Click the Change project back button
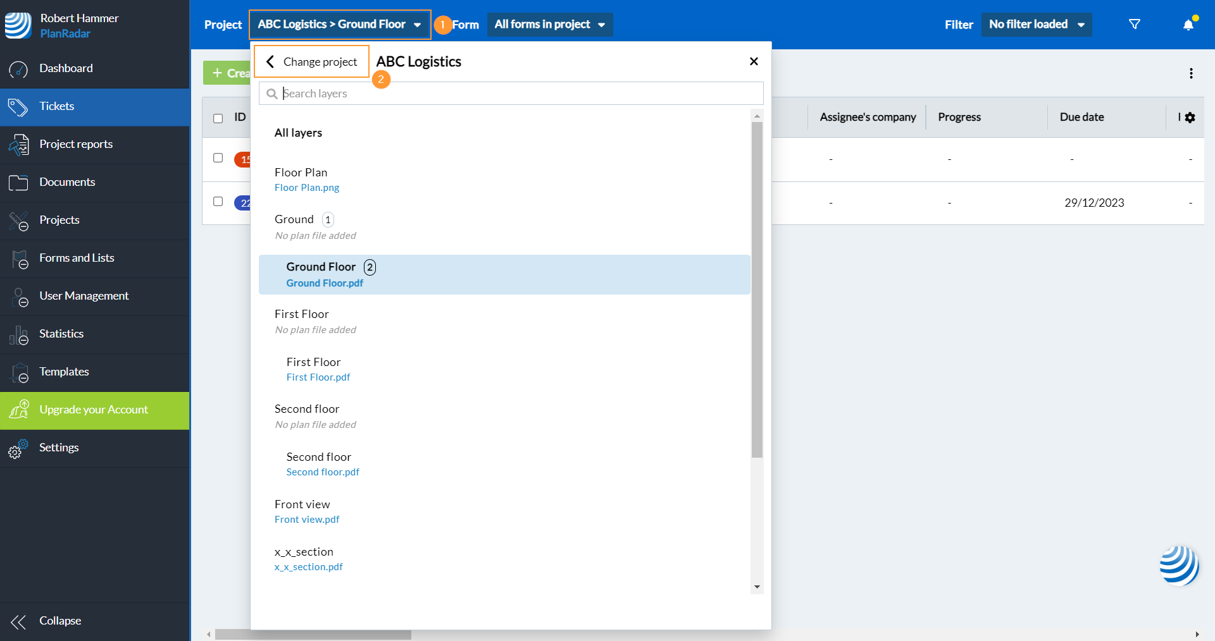 pyautogui.click(x=312, y=62)
